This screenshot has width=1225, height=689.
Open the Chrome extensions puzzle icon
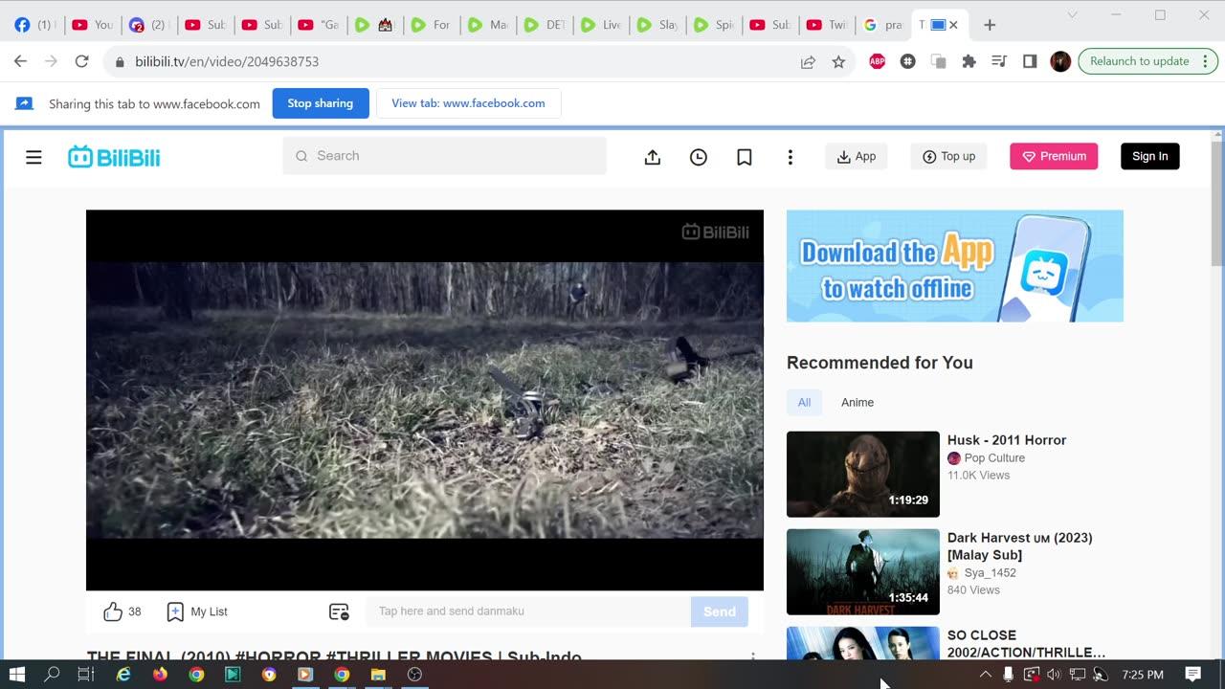[x=969, y=61]
